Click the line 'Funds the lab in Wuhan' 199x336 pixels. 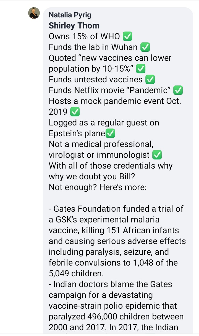click(x=93, y=47)
